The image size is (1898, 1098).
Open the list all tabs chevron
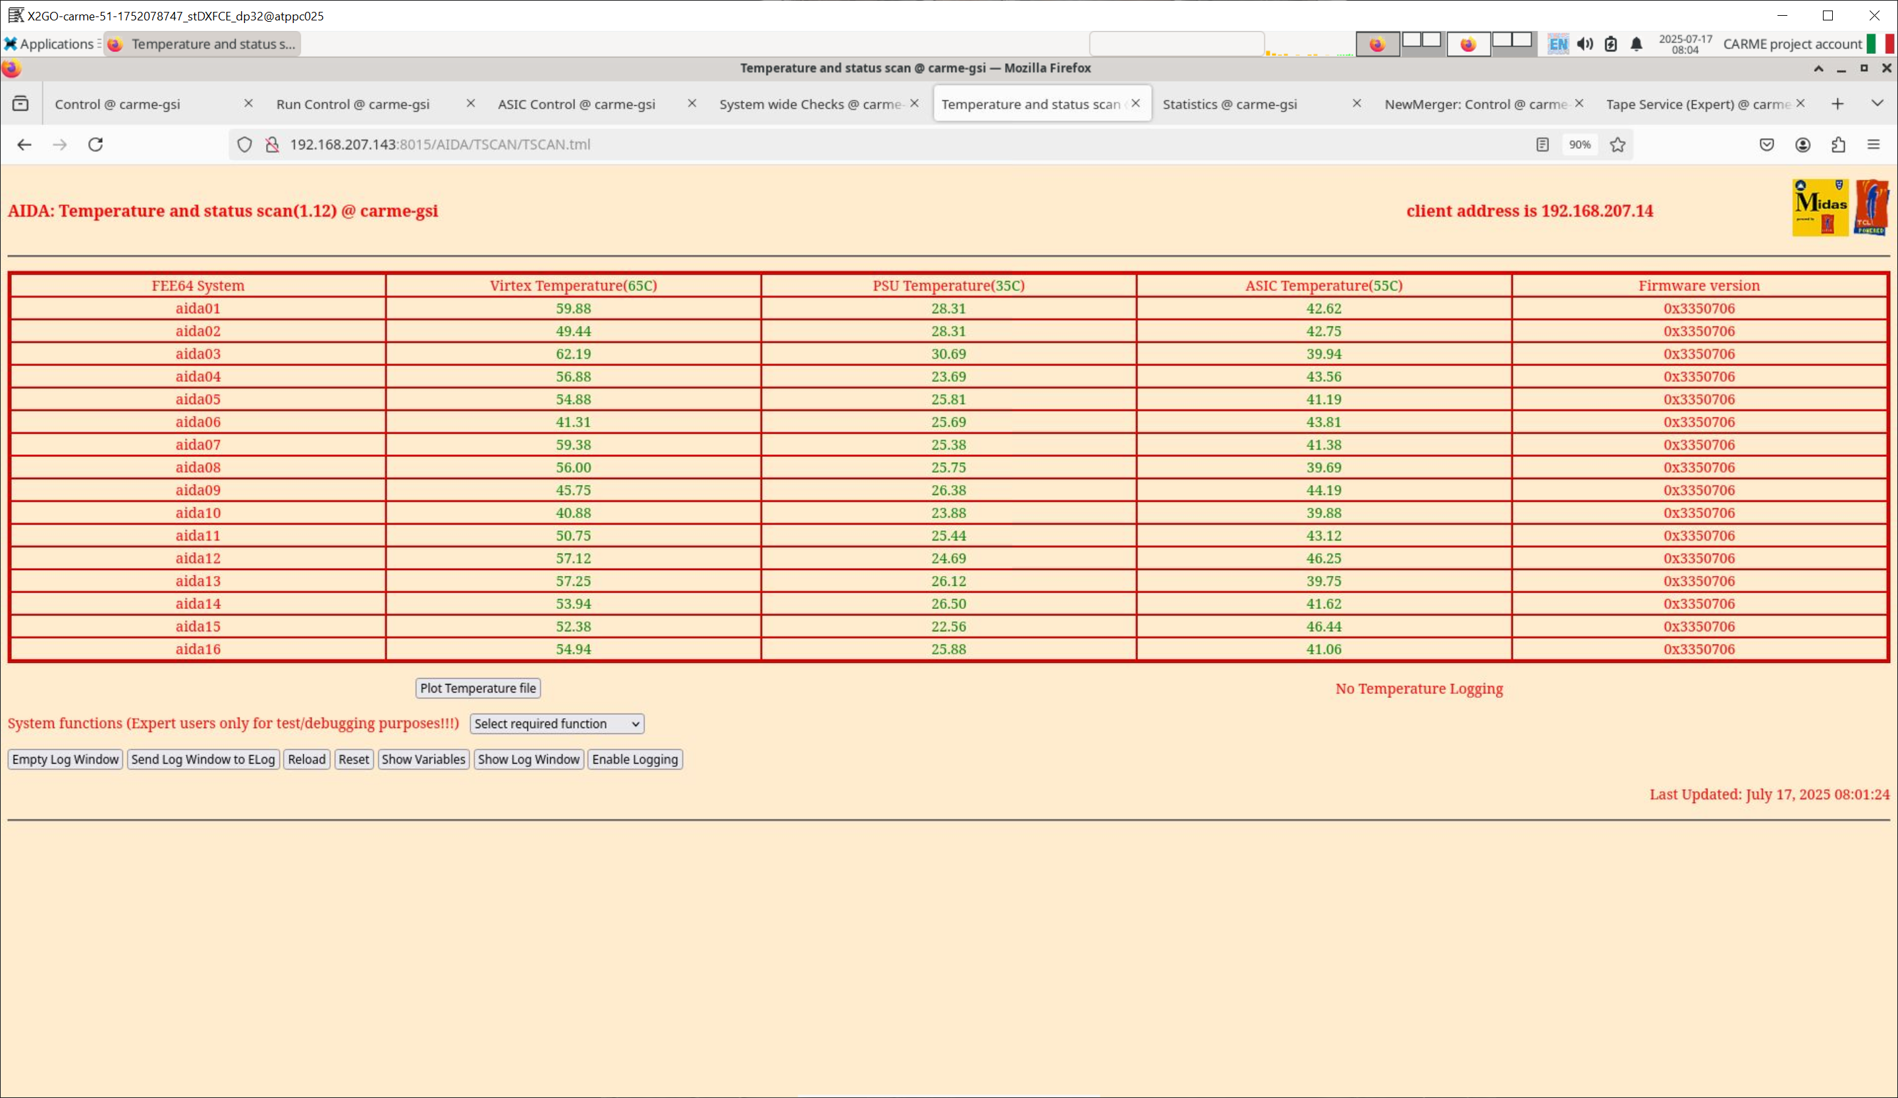point(1877,103)
